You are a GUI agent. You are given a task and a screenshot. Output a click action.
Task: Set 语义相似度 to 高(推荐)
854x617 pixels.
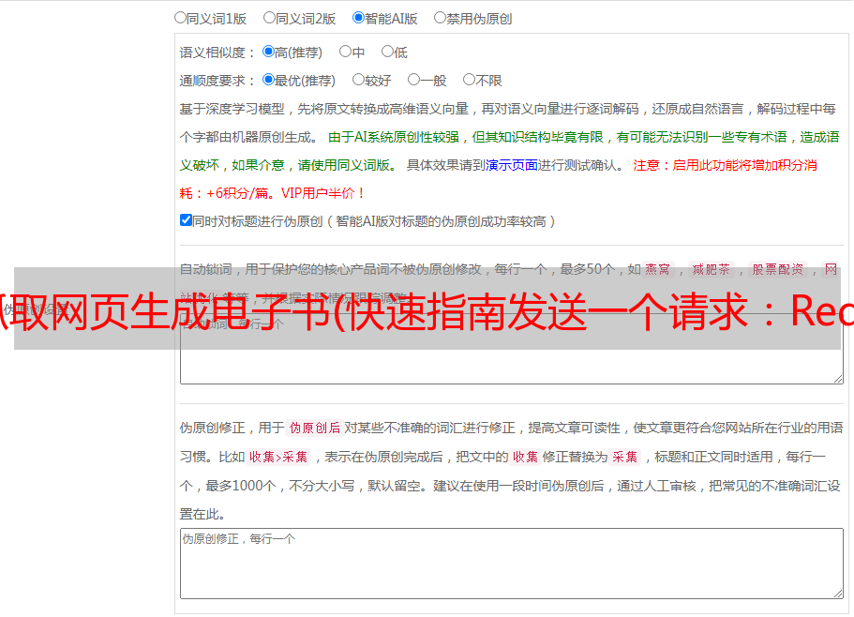268,53
